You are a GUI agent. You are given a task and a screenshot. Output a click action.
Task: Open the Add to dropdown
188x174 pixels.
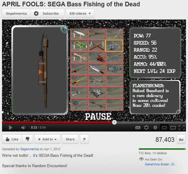(x=47, y=139)
